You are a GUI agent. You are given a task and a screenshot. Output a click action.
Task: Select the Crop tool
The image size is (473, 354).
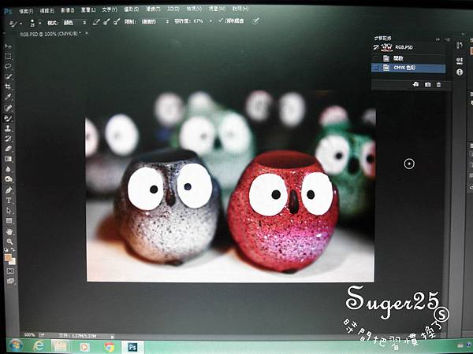[9, 87]
